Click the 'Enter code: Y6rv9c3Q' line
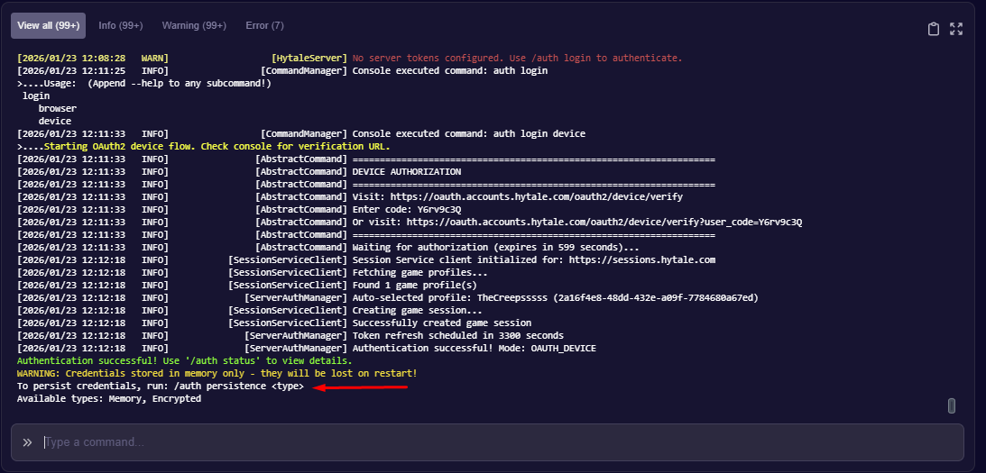986x473 pixels. pyautogui.click(x=406, y=209)
